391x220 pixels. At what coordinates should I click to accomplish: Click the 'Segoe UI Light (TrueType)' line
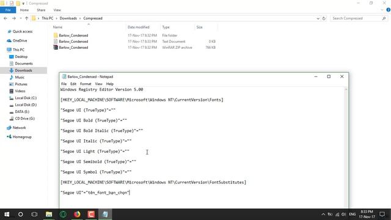(x=95, y=152)
